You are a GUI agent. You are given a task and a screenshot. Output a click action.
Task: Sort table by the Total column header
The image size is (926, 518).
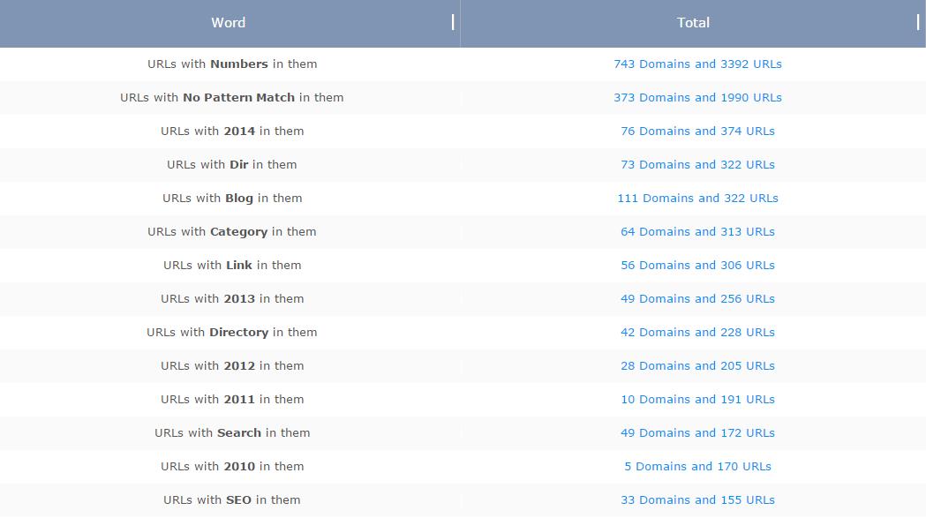click(693, 23)
